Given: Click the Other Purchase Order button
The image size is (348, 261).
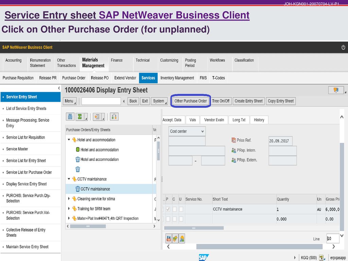Looking at the screenshot, I should [191, 101].
